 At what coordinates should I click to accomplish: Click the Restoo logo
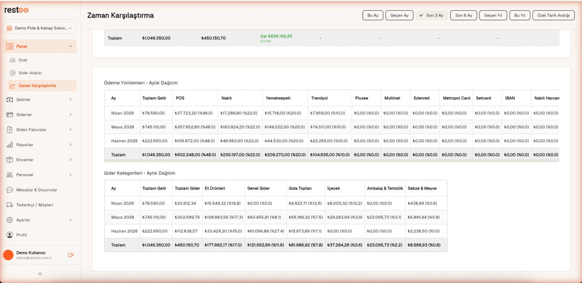pyautogui.click(x=17, y=10)
